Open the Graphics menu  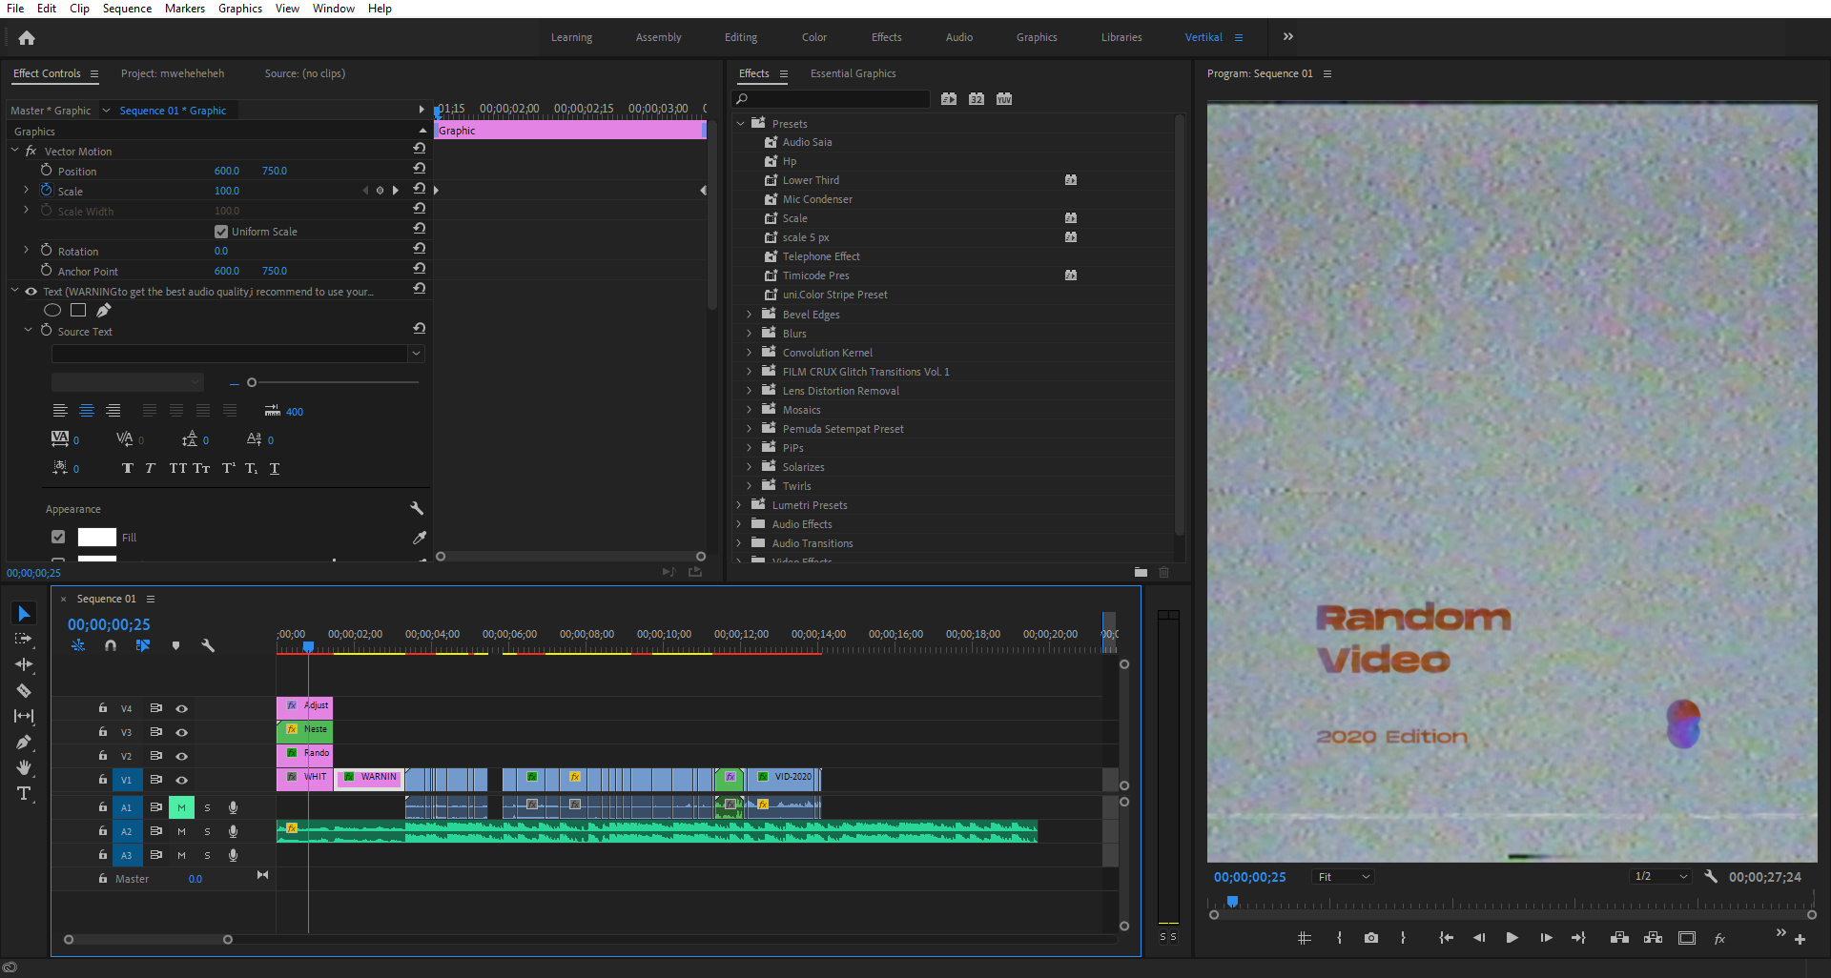click(239, 9)
